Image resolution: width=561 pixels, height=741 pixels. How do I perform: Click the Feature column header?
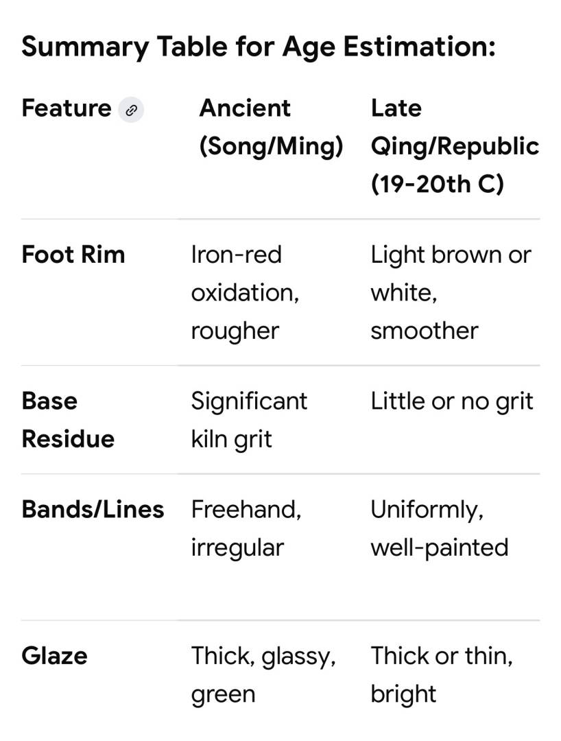coord(66,108)
